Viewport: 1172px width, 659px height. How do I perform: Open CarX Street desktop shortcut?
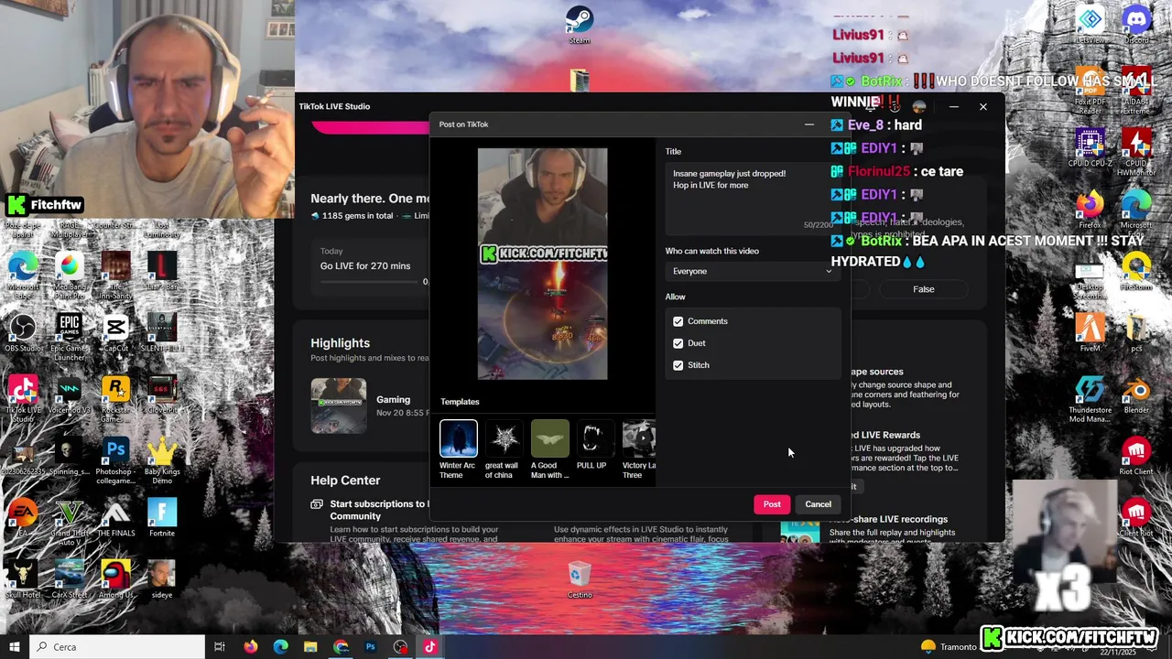click(70, 580)
